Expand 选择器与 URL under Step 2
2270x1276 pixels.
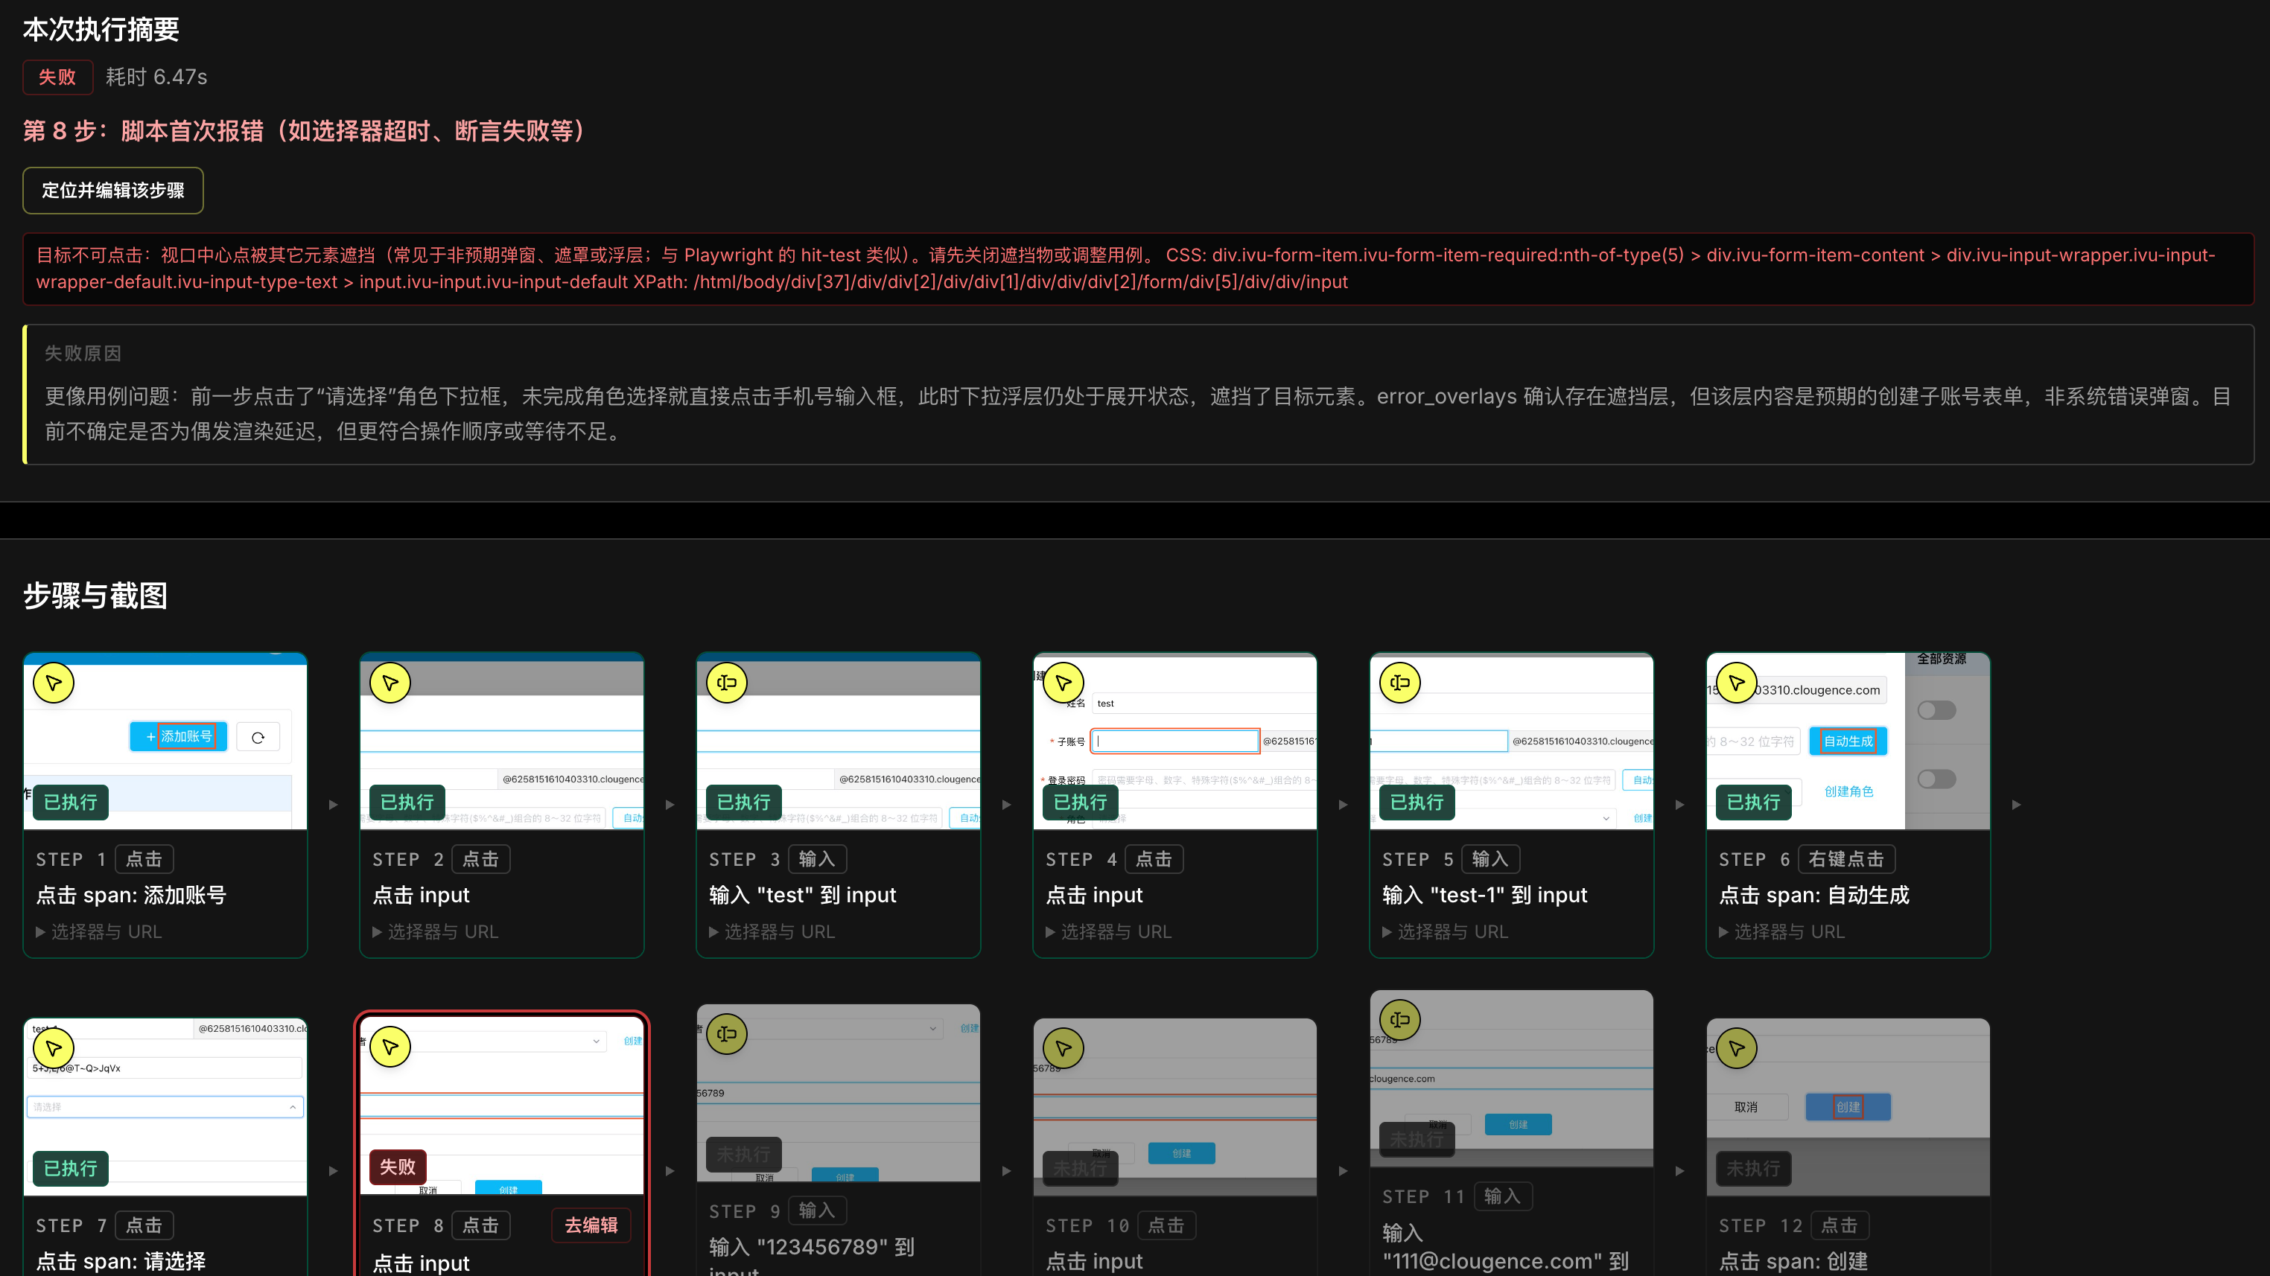(x=436, y=931)
